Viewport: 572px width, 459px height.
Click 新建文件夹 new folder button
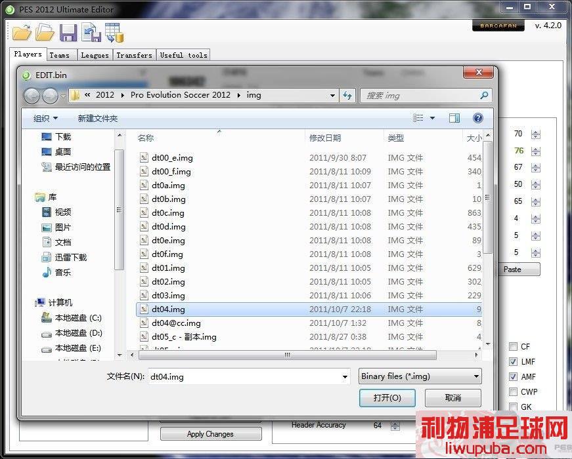click(x=98, y=119)
